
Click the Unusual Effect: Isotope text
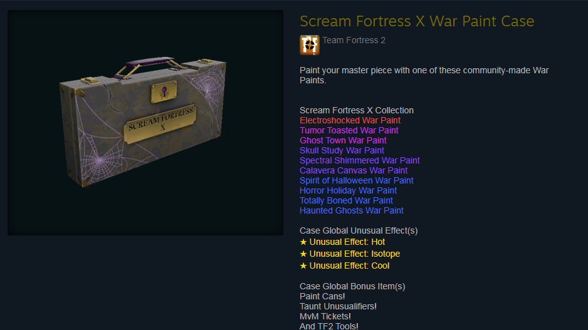click(354, 254)
